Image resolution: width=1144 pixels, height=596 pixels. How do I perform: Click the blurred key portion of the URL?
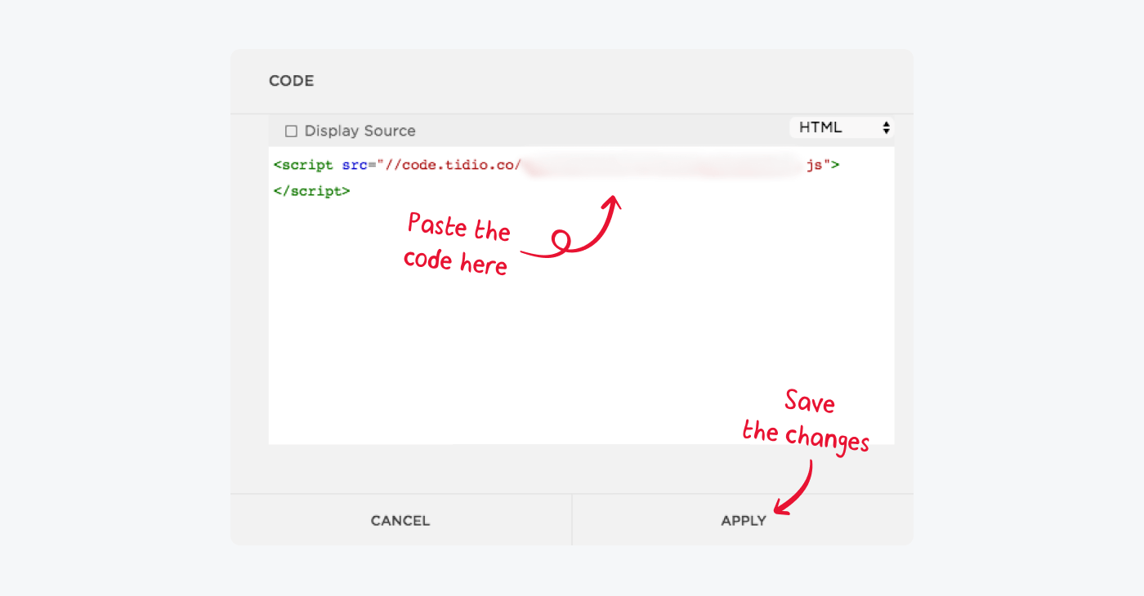click(x=662, y=165)
